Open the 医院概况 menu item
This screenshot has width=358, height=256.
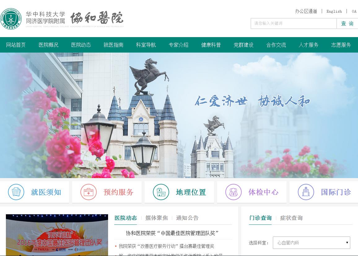click(x=48, y=45)
